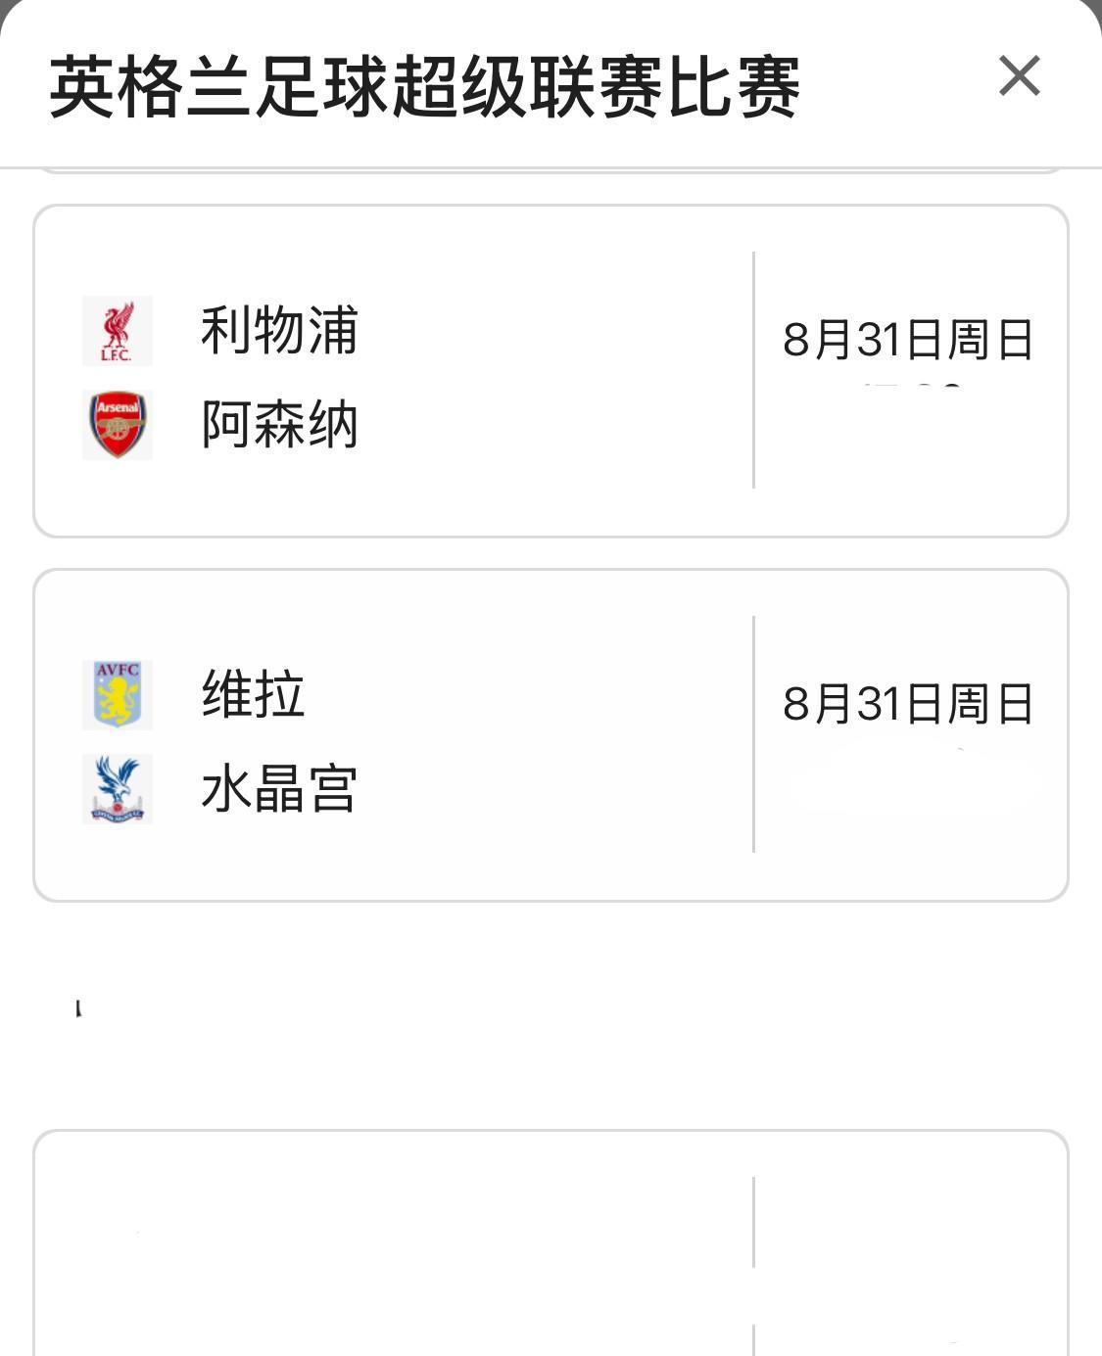This screenshot has height=1356, width=1102.
Task: Click the 8月31日周日 date beside 利物浦
Action: pyautogui.click(x=907, y=341)
